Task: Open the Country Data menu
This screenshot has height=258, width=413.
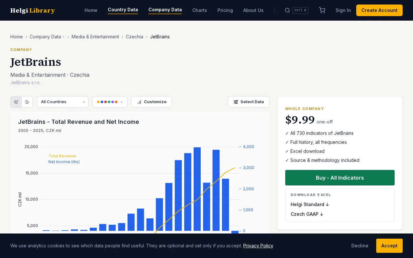Action: [123, 10]
